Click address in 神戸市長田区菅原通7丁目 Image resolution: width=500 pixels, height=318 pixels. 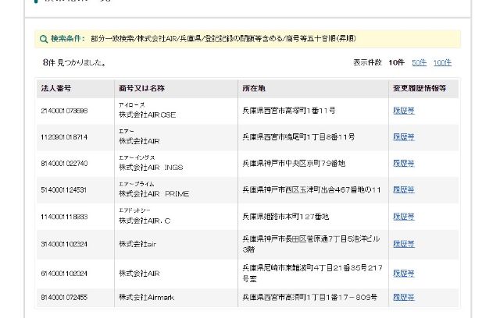click(x=311, y=244)
